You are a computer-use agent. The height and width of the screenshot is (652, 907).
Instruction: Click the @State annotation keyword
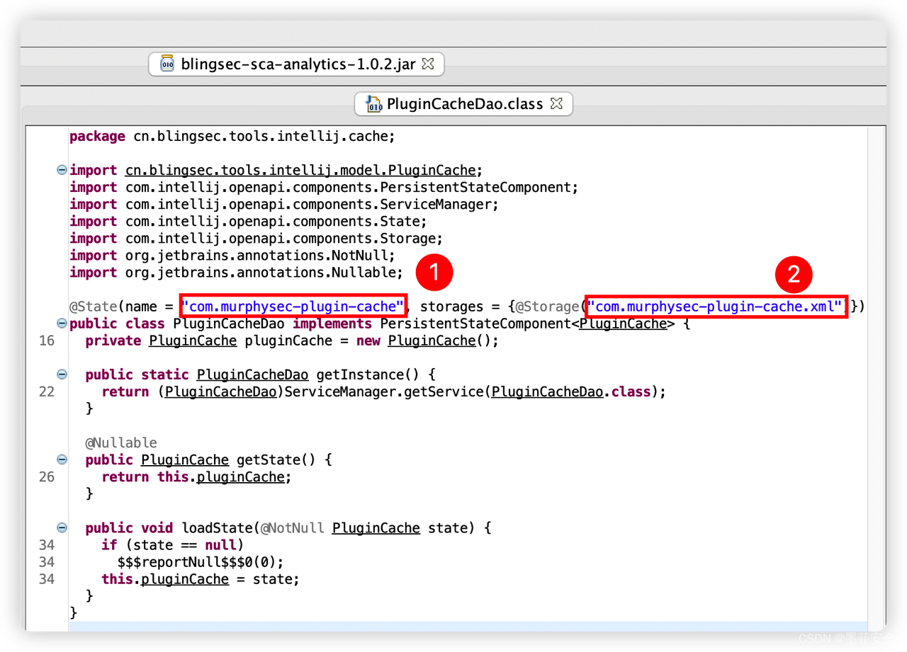(x=93, y=307)
